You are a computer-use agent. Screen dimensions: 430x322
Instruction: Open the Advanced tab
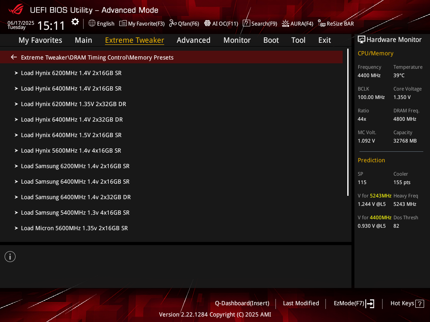194,40
